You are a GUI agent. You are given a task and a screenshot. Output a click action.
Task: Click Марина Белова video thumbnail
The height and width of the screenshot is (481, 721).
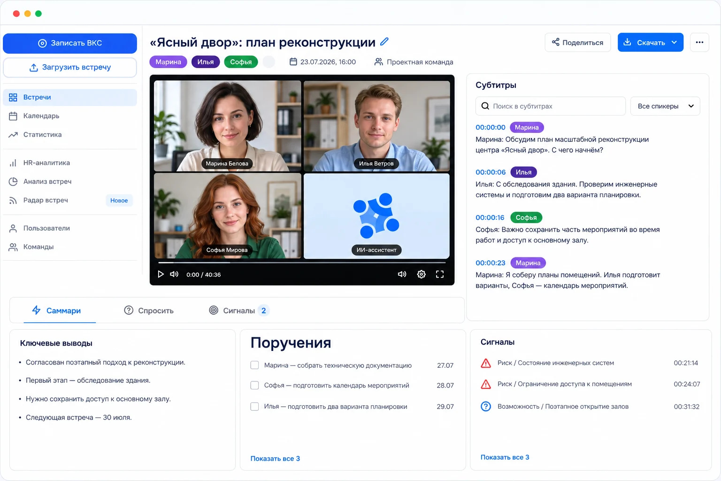click(228, 126)
